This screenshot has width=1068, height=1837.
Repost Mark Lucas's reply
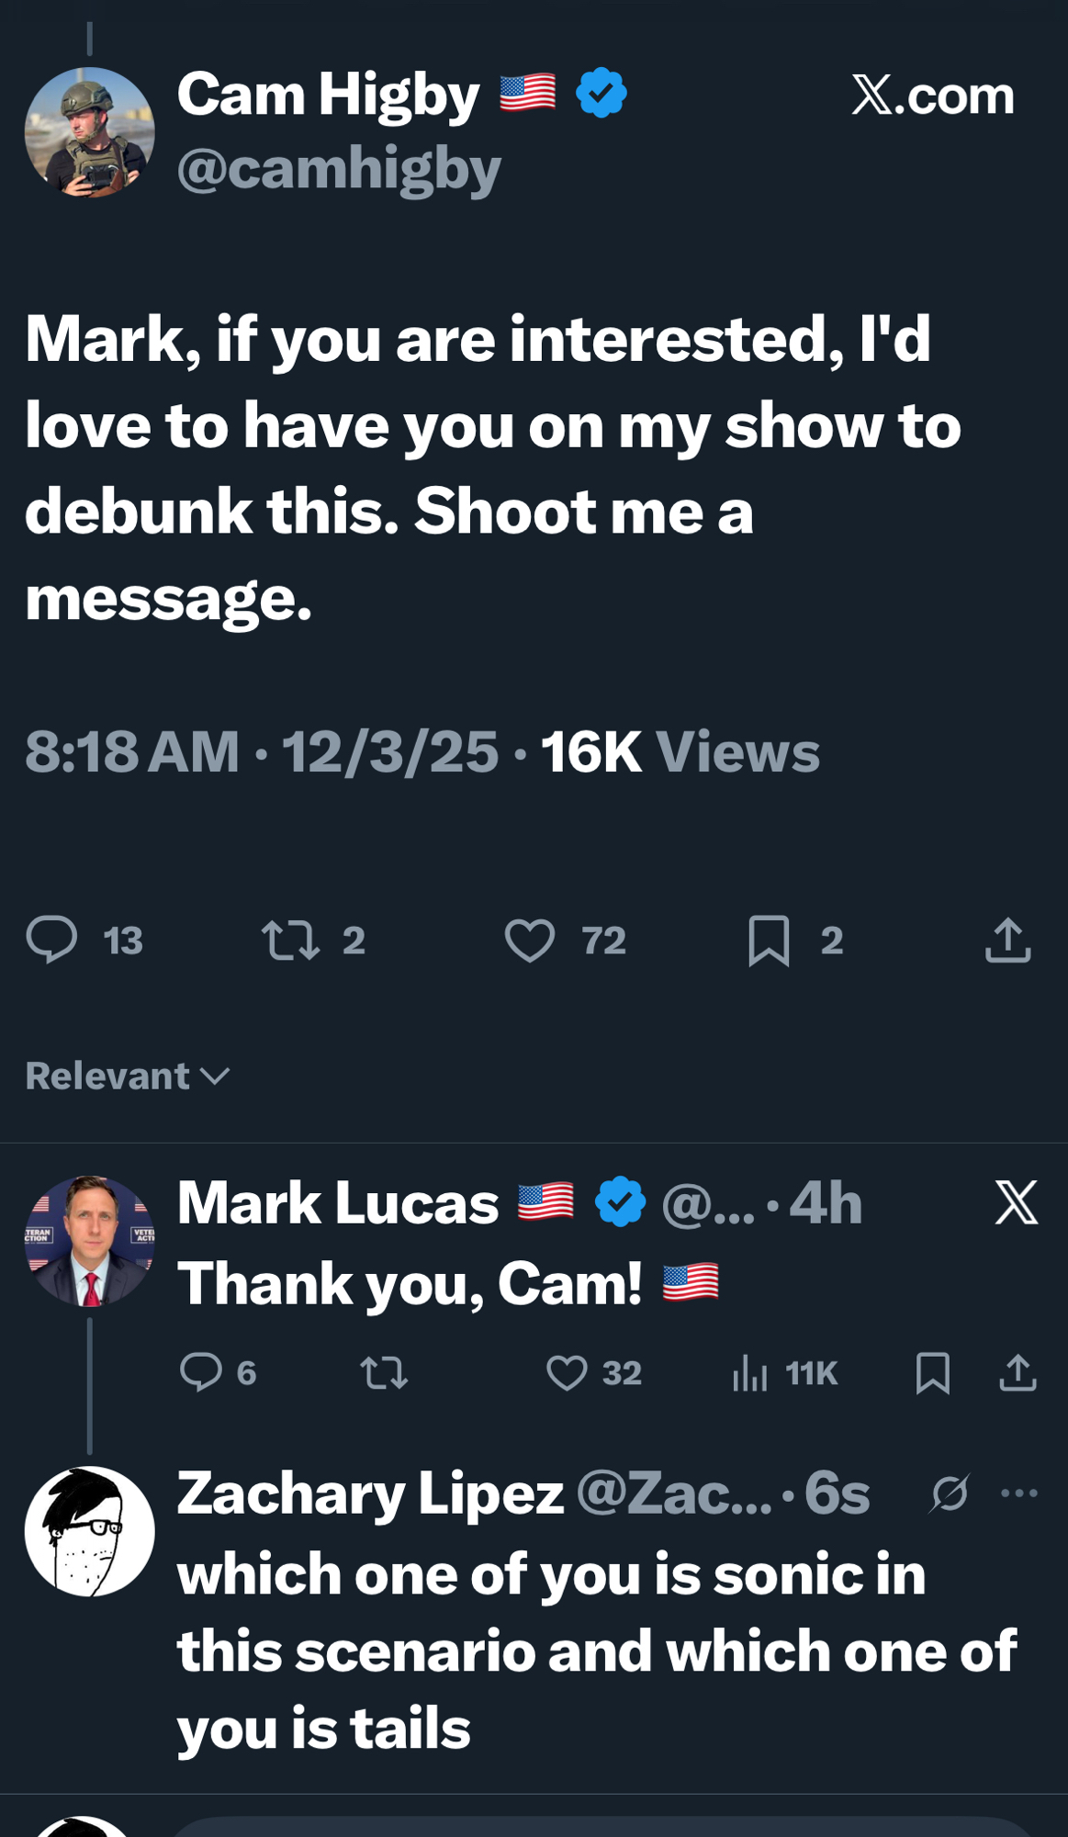point(384,1373)
